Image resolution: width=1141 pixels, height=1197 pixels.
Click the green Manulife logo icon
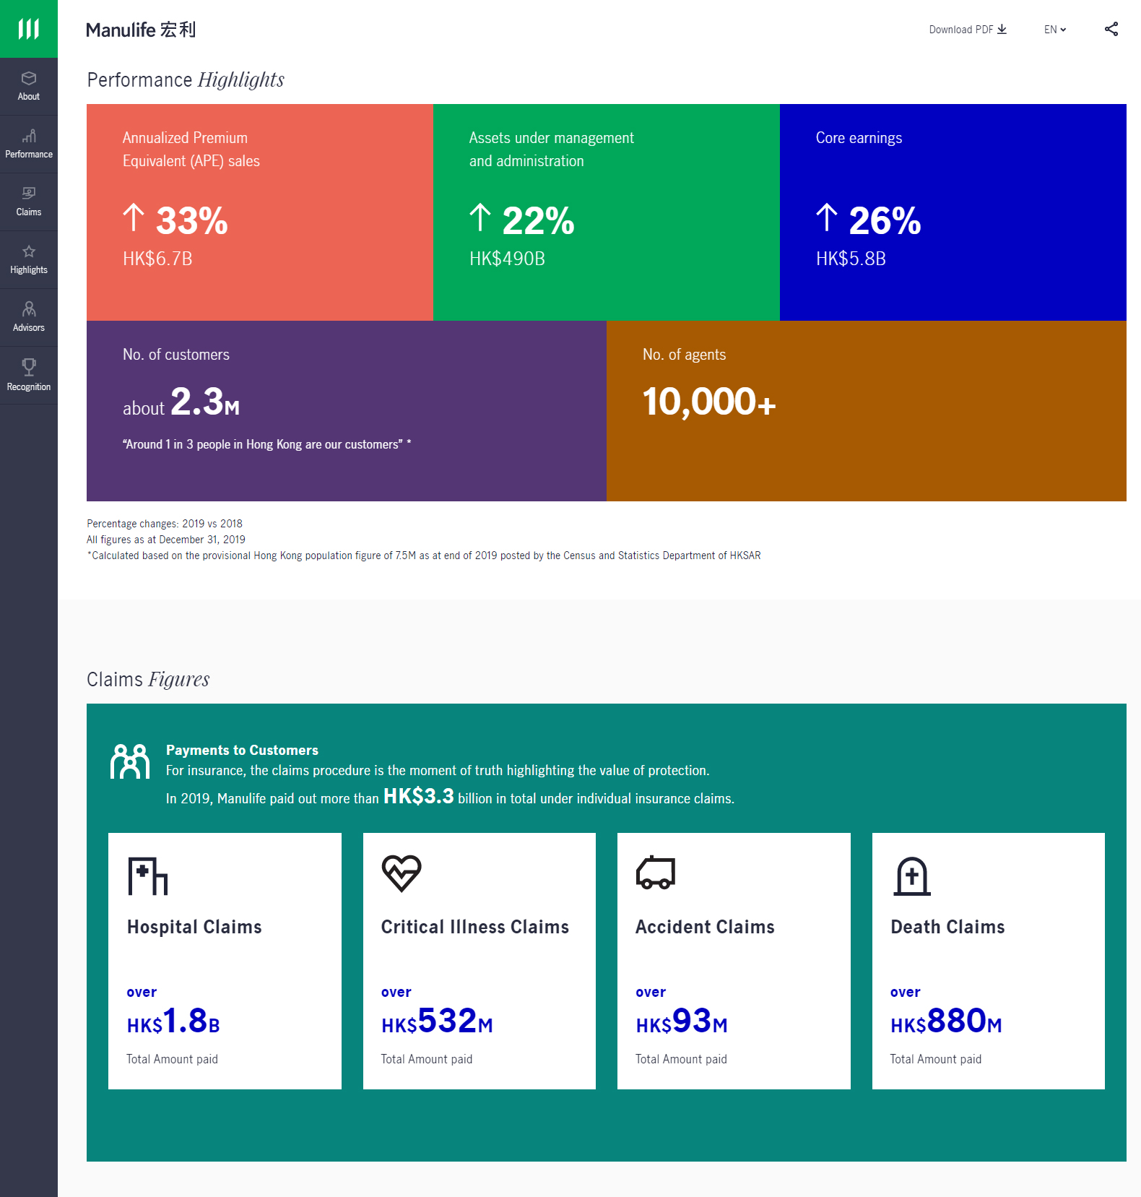tap(29, 29)
